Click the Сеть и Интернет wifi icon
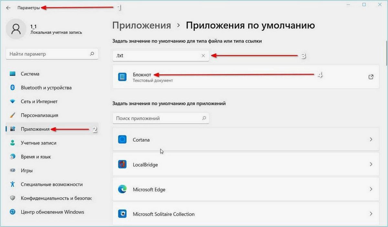This screenshot has height=227, width=388. 13,101
